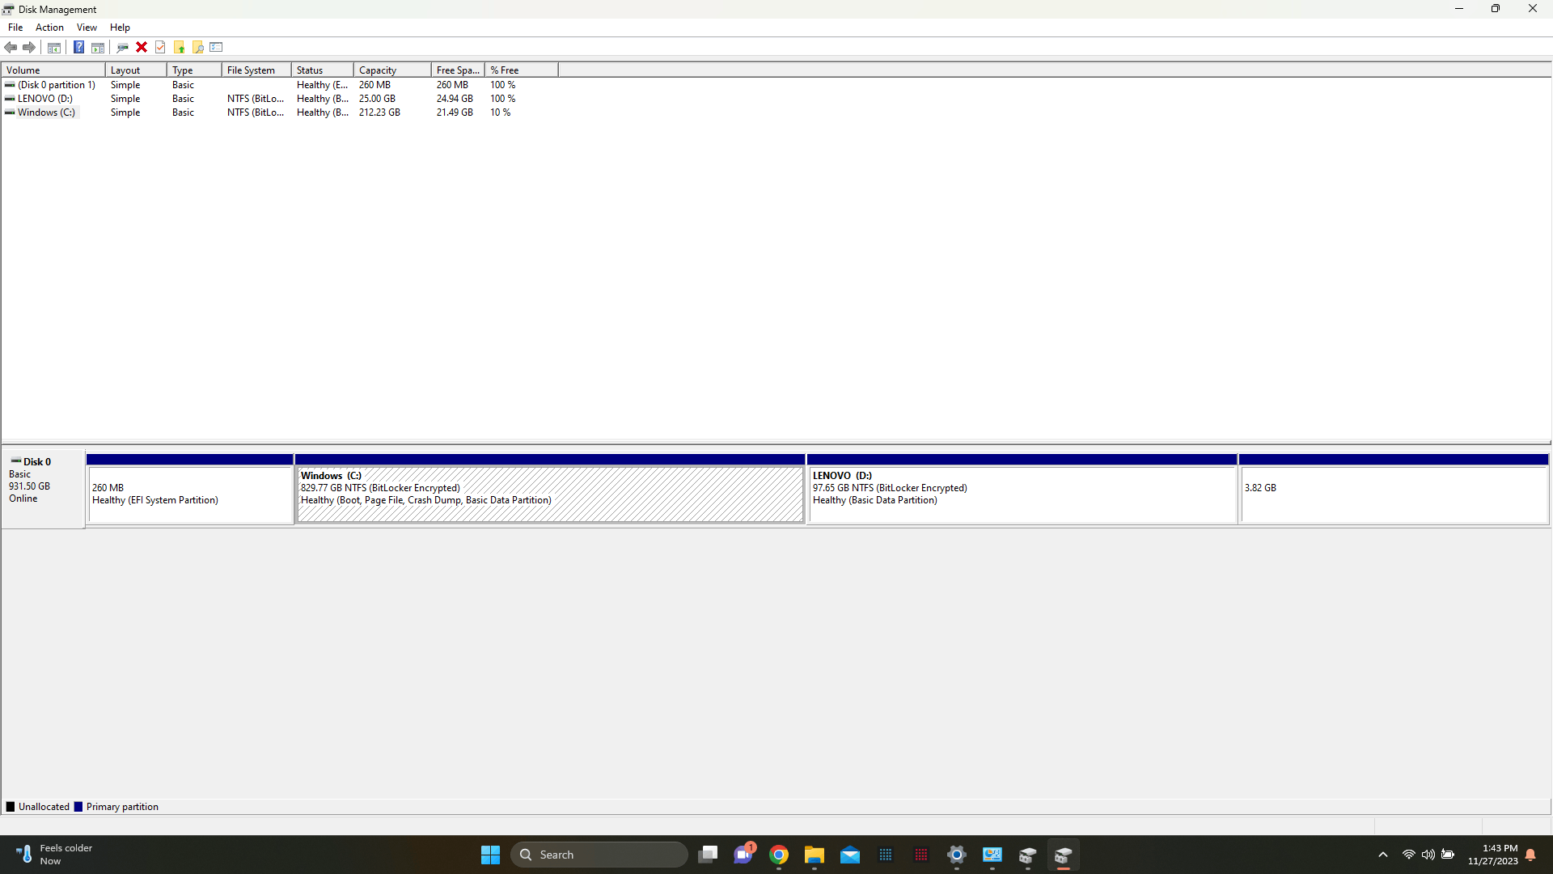Open the Action menu
Viewport: 1553px width, 874px height.
[x=49, y=28]
